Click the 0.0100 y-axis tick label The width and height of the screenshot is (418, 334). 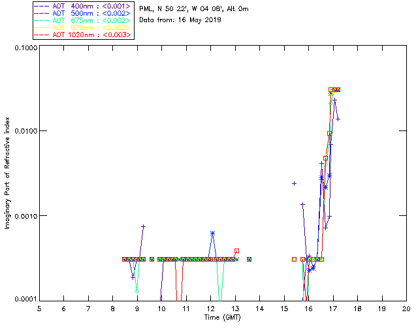pyautogui.click(x=26, y=130)
